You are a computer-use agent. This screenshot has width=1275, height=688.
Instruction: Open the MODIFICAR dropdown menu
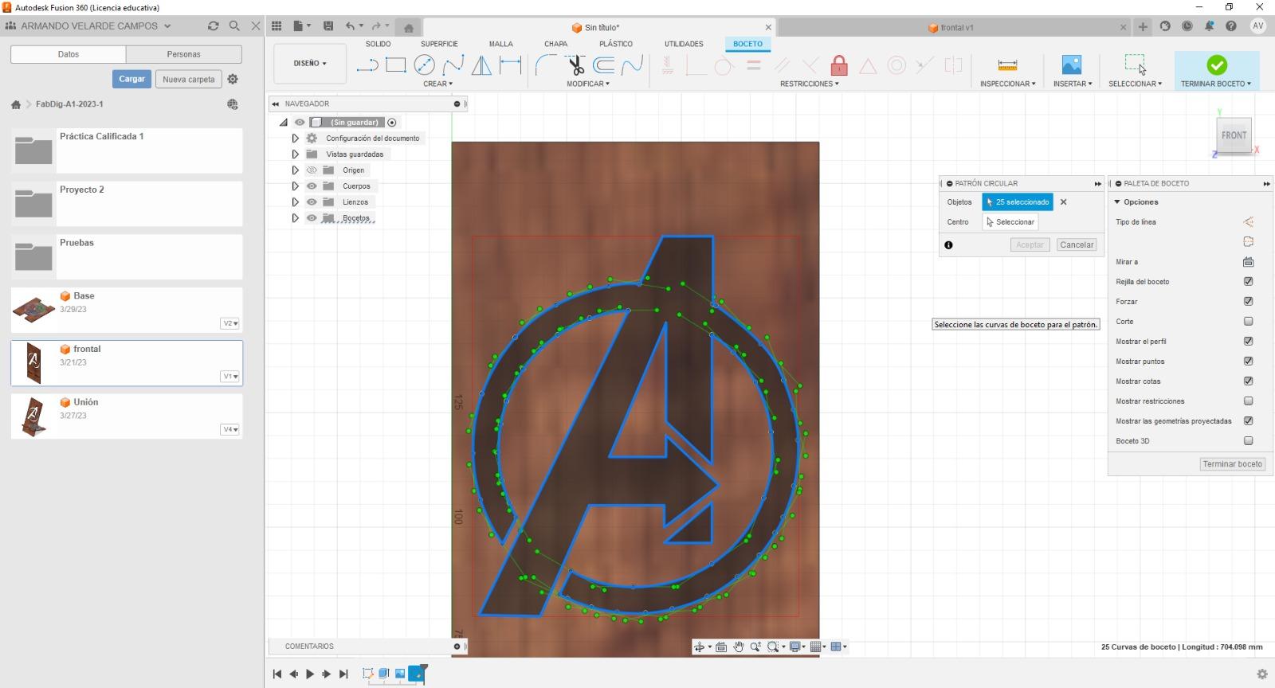point(588,84)
